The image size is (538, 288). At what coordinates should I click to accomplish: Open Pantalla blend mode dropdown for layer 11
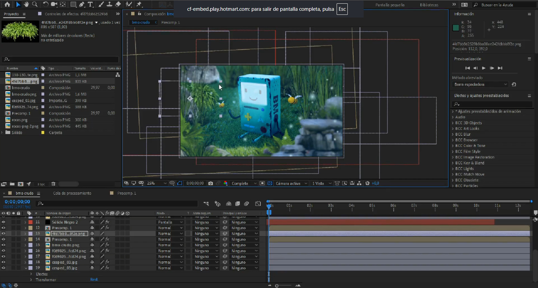pos(170,222)
